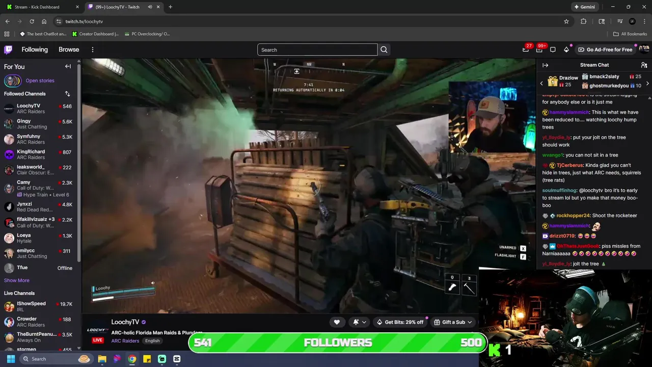652x367 pixels.
Task: Click the Windows taskbar search box
Action: pos(56,359)
